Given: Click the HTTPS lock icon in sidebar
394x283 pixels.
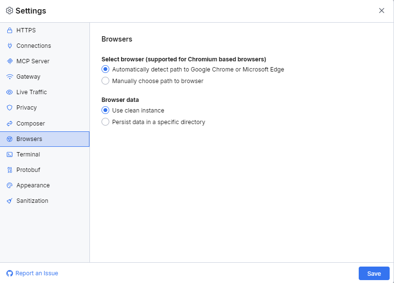Looking at the screenshot, I should pyautogui.click(x=10, y=30).
